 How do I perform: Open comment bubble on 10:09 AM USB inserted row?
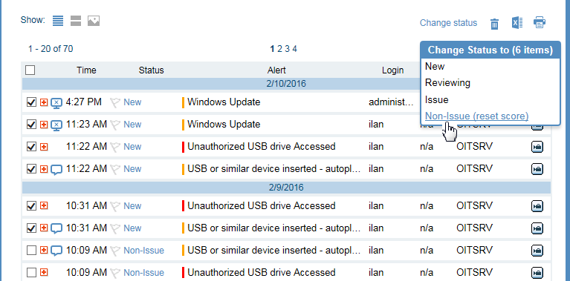coord(56,251)
